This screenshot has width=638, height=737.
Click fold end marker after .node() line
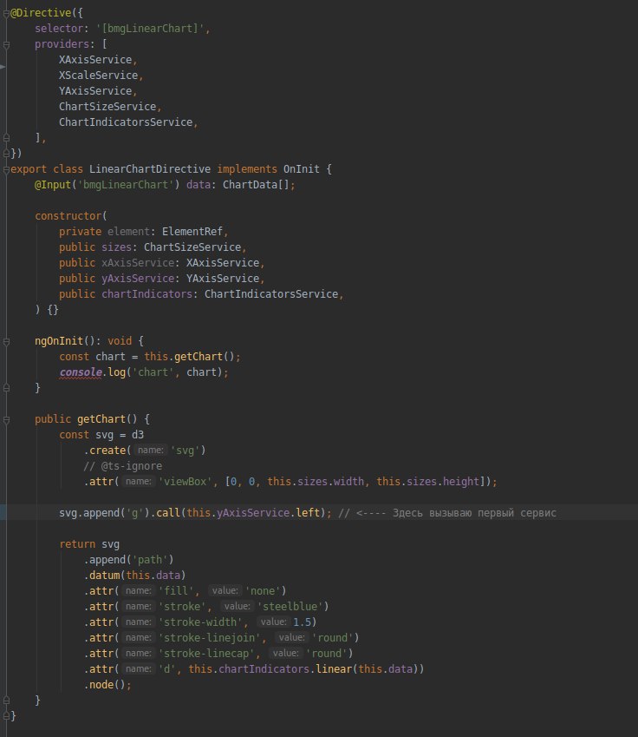(x=6, y=701)
